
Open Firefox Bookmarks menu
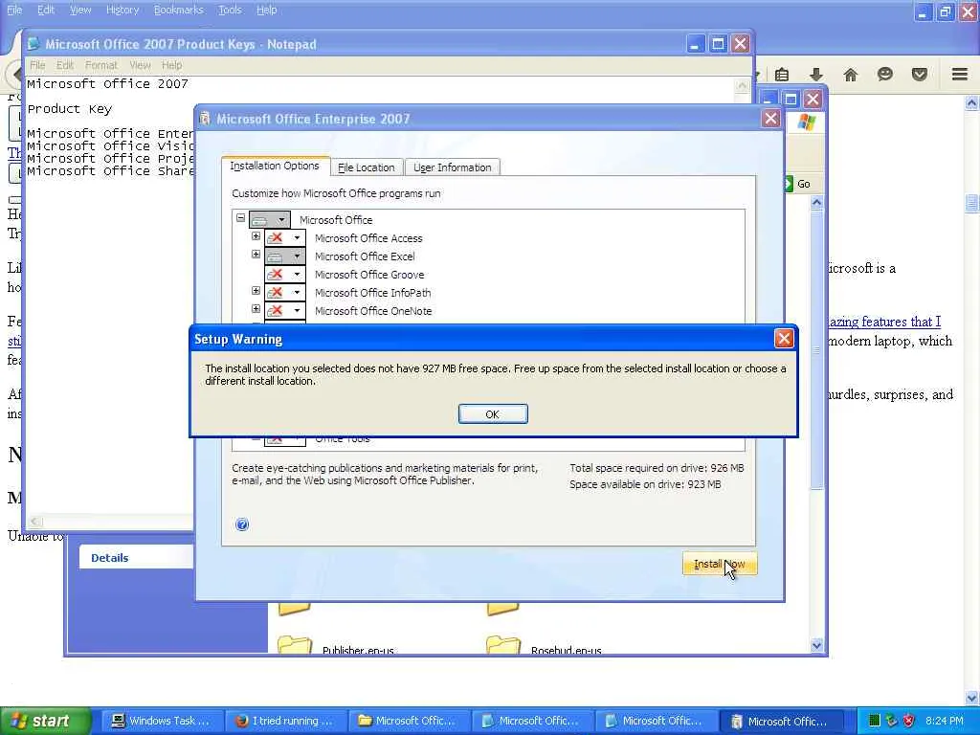[178, 10]
